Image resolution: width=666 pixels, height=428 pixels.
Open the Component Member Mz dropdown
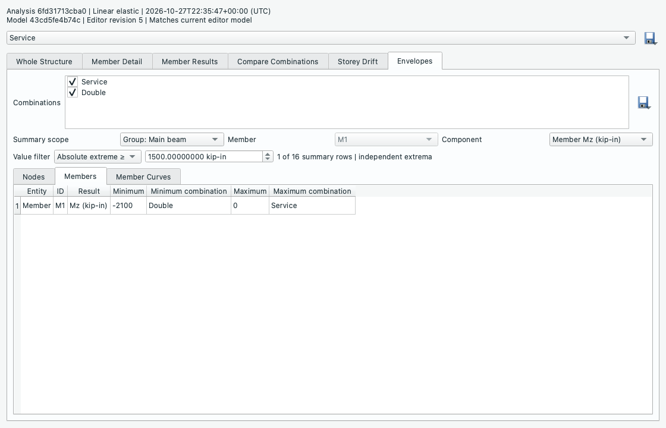click(601, 140)
